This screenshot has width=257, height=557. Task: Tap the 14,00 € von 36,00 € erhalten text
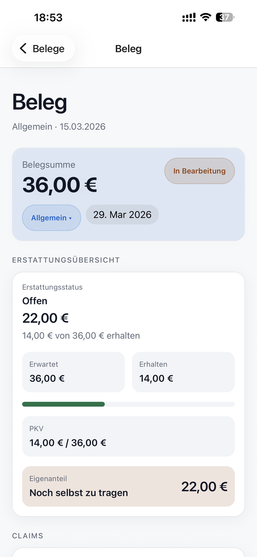81,335
